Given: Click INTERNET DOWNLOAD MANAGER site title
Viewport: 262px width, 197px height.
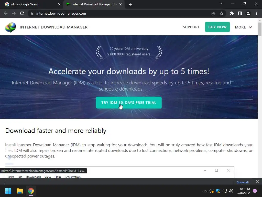Looking at the screenshot, I should pos(54,27).
